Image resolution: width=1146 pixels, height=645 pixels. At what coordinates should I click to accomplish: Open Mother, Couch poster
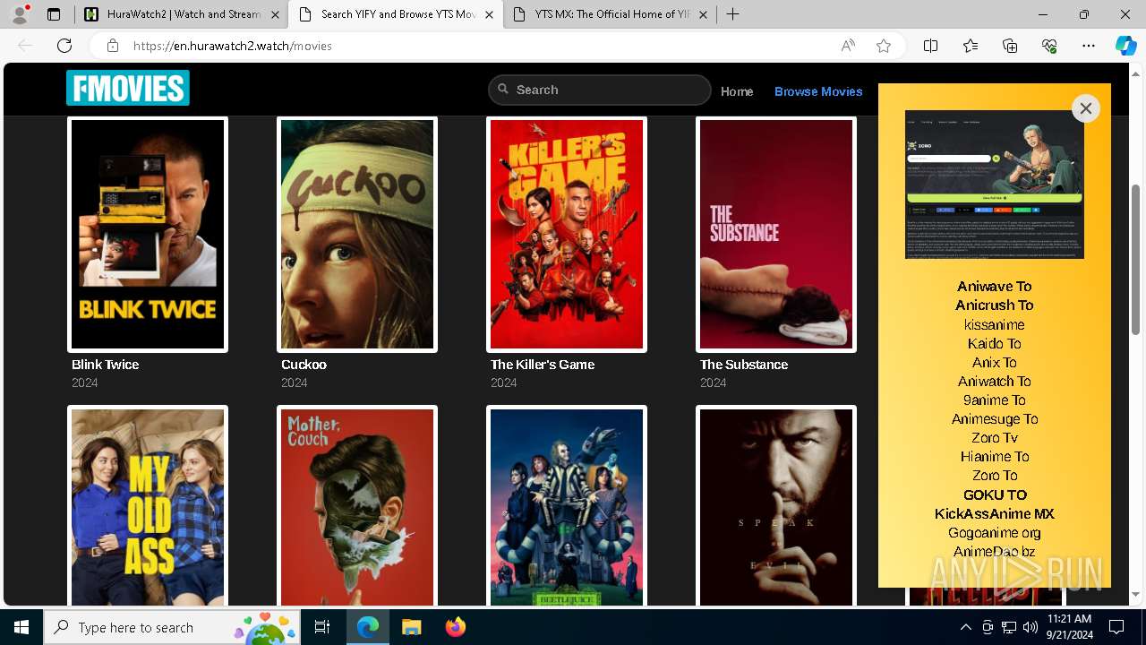[357, 506]
